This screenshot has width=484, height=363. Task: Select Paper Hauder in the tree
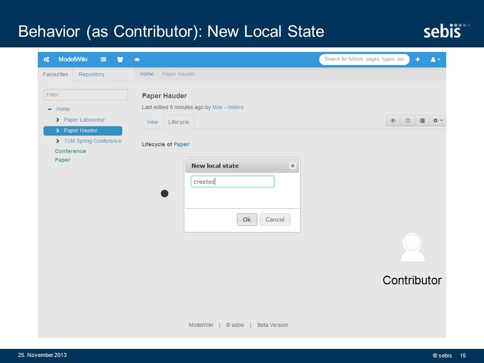pos(81,131)
